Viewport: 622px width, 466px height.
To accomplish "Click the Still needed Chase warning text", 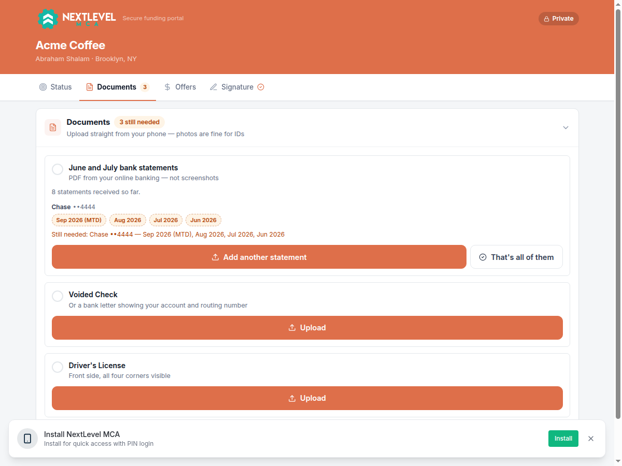I will (x=168, y=235).
